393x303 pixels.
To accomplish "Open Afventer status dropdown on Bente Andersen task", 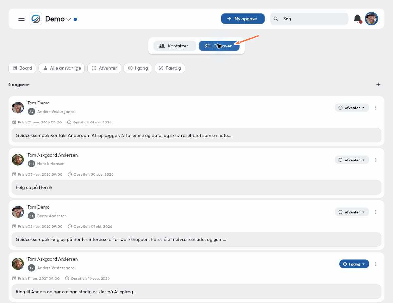I will pos(352,212).
